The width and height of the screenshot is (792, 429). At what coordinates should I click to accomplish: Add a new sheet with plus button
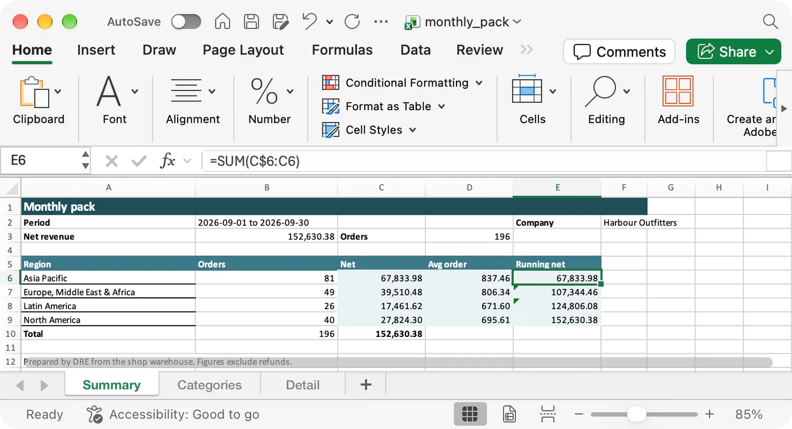tap(366, 385)
